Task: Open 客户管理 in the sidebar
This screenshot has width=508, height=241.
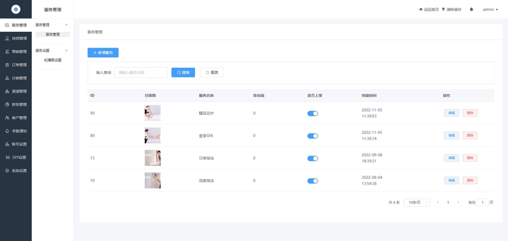Action: coord(16,118)
